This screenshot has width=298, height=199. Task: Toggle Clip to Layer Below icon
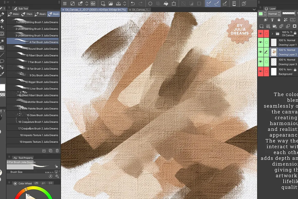(x=266, y=20)
